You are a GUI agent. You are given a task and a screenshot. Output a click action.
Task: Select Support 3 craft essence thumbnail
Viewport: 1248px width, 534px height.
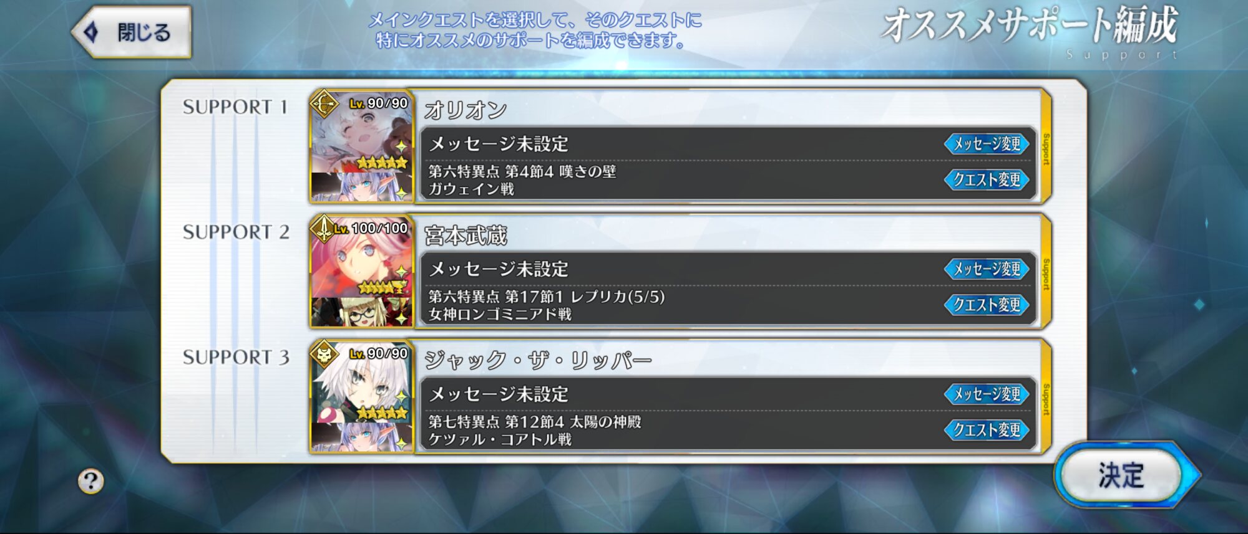(x=361, y=437)
